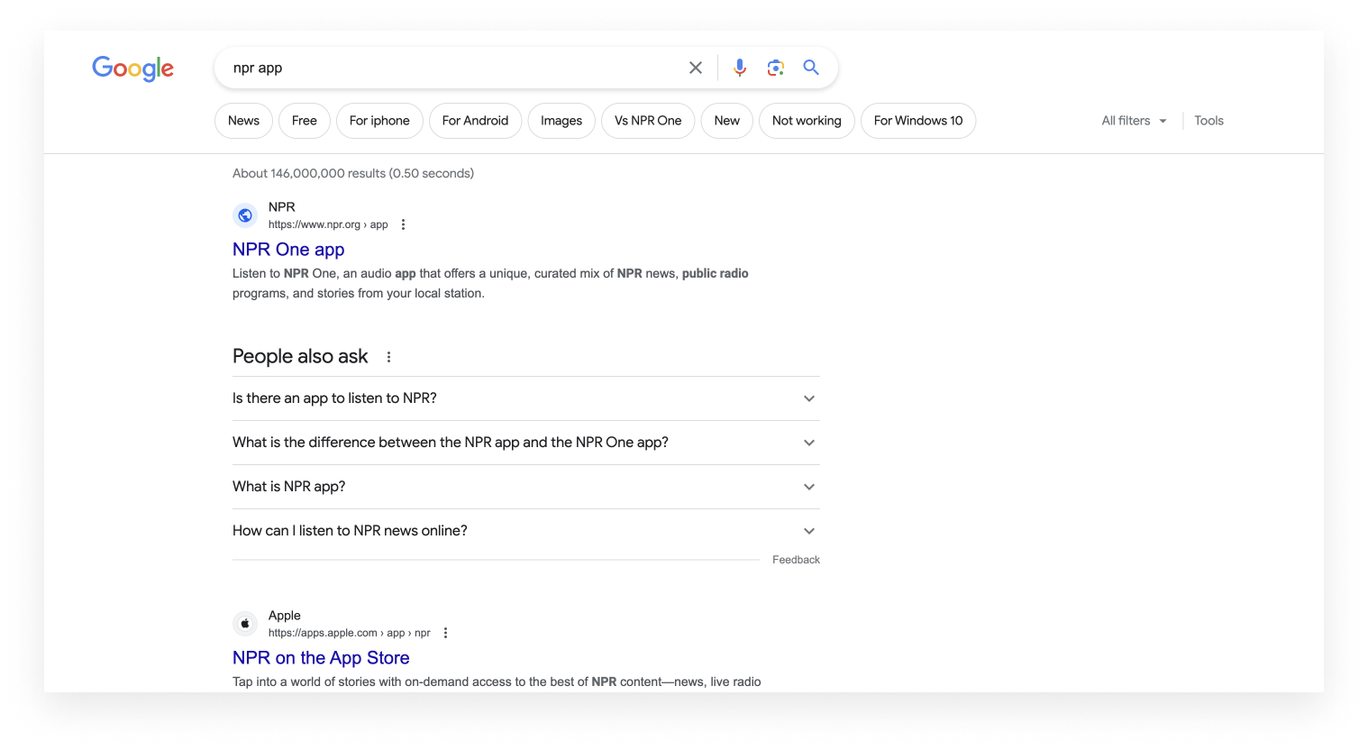Select the For Android filter chip
The image size is (1368, 750).
pyautogui.click(x=475, y=121)
